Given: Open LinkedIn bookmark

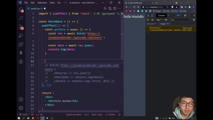Looking at the screenshot, I should coord(146,11).
